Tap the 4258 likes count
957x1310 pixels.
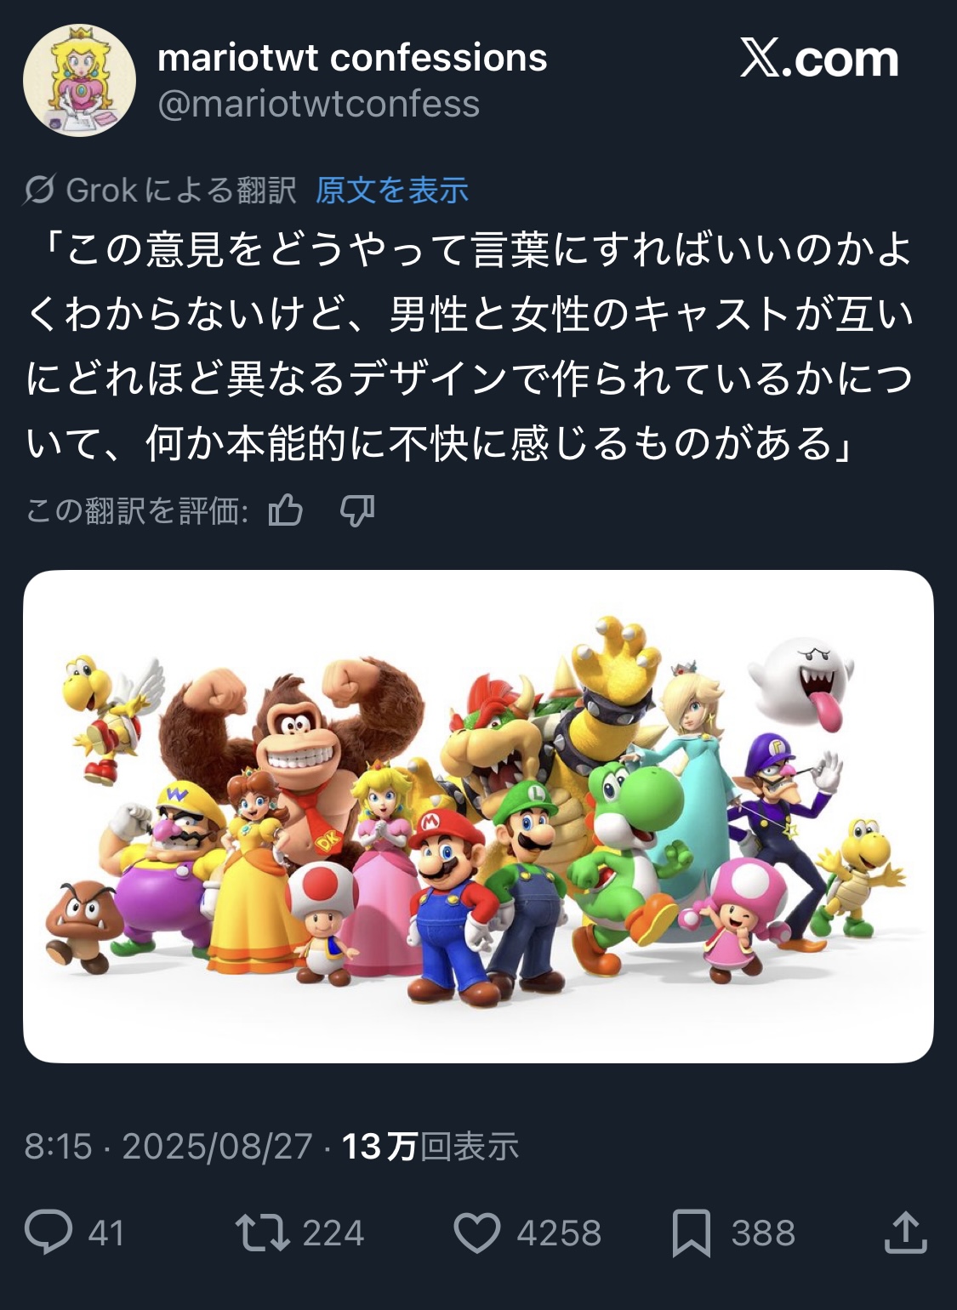[x=559, y=1233]
